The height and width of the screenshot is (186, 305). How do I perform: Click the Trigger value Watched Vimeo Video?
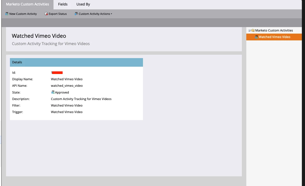(x=67, y=112)
